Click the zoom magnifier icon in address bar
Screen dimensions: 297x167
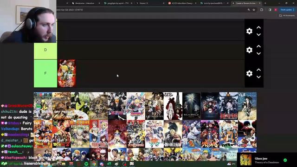click(x=249, y=10)
